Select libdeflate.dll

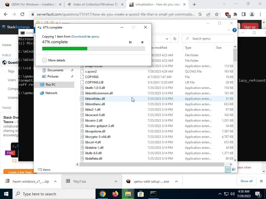click(94, 158)
